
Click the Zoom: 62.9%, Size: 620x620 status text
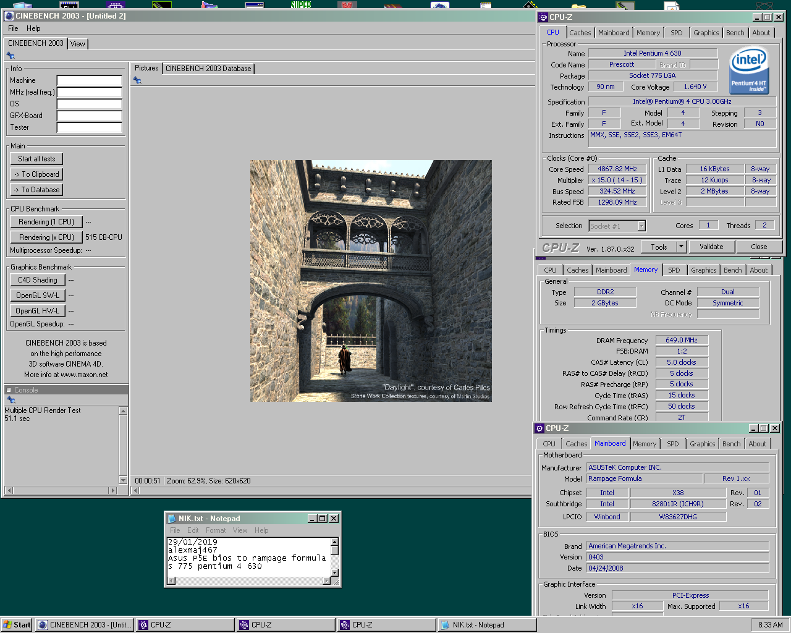click(x=208, y=481)
